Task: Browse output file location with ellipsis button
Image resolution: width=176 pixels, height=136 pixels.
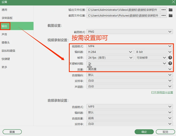Action: coord(163,10)
